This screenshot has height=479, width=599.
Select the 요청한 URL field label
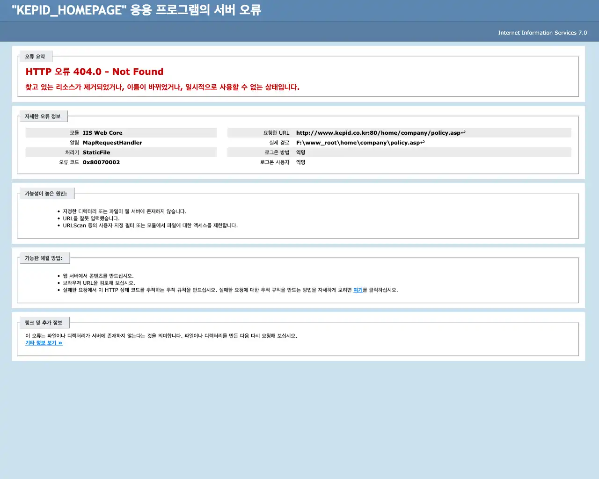tap(277, 132)
